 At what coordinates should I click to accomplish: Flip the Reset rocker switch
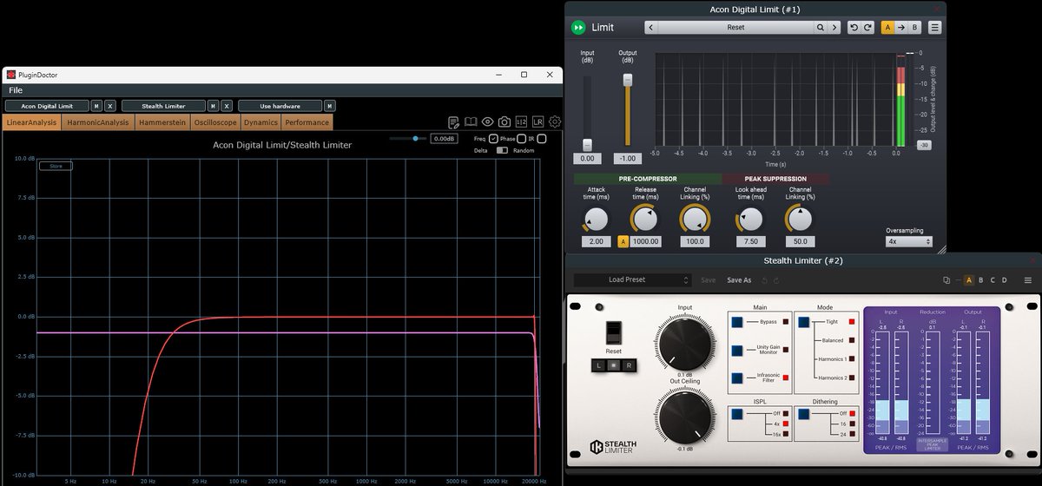[x=613, y=332]
